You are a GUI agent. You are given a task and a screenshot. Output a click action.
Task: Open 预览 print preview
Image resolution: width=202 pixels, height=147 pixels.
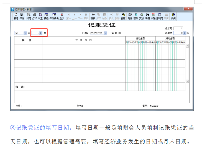click(29, 16)
